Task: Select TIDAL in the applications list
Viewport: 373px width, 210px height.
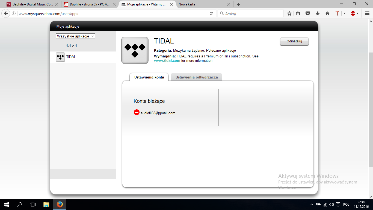Action: pos(83,57)
